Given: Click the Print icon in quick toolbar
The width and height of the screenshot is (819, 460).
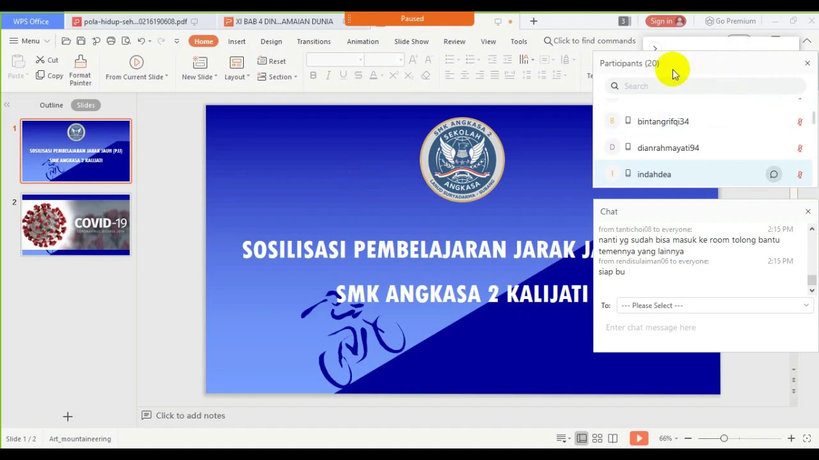Looking at the screenshot, I should click(111, 41).
